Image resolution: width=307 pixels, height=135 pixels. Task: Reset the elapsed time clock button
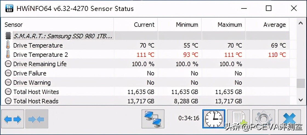(214, 119)
